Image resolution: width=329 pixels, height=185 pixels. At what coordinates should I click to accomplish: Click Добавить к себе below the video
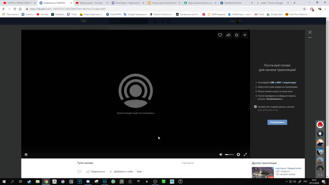[121, 171]
